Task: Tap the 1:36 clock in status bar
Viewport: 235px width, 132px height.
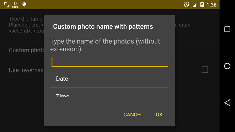Action: [x=211, y=5]
